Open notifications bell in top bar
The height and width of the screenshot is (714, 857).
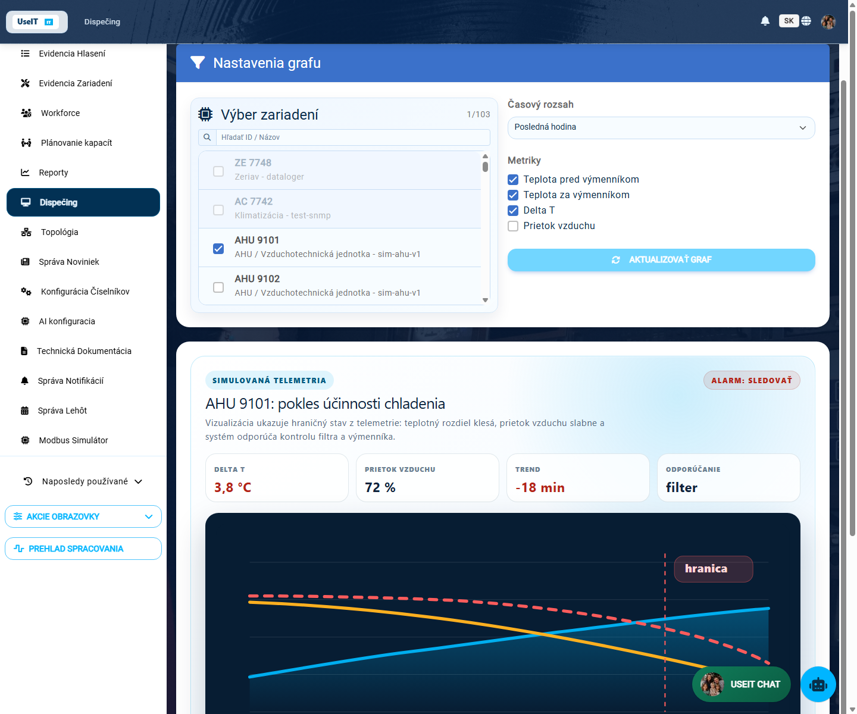point(765,21)
